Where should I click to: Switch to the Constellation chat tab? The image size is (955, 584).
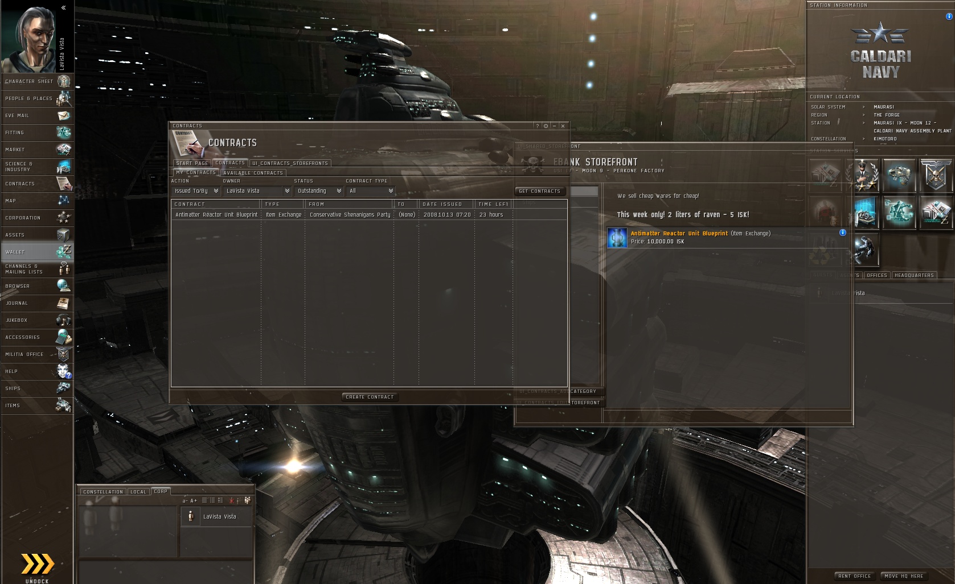(103, 492)
